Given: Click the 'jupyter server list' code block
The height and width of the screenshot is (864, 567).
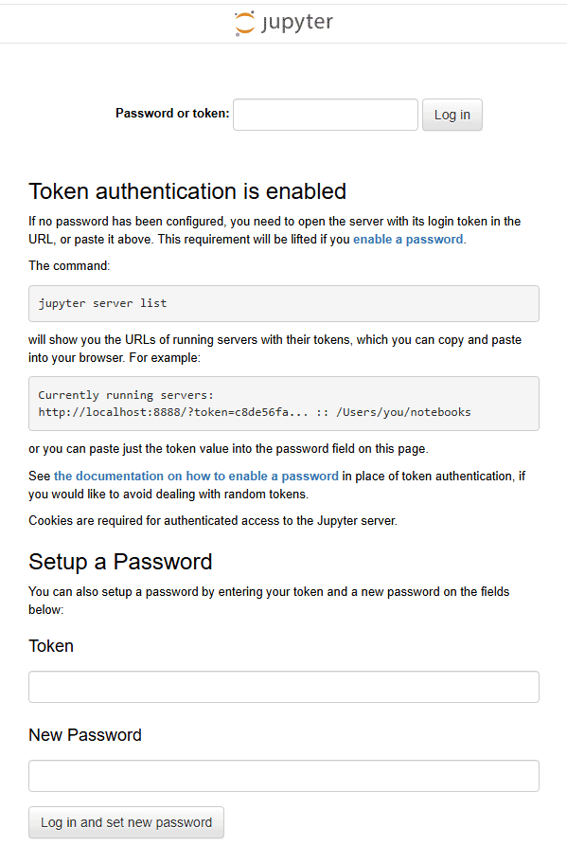Looking at the screenshot, I should pos(284,303).
